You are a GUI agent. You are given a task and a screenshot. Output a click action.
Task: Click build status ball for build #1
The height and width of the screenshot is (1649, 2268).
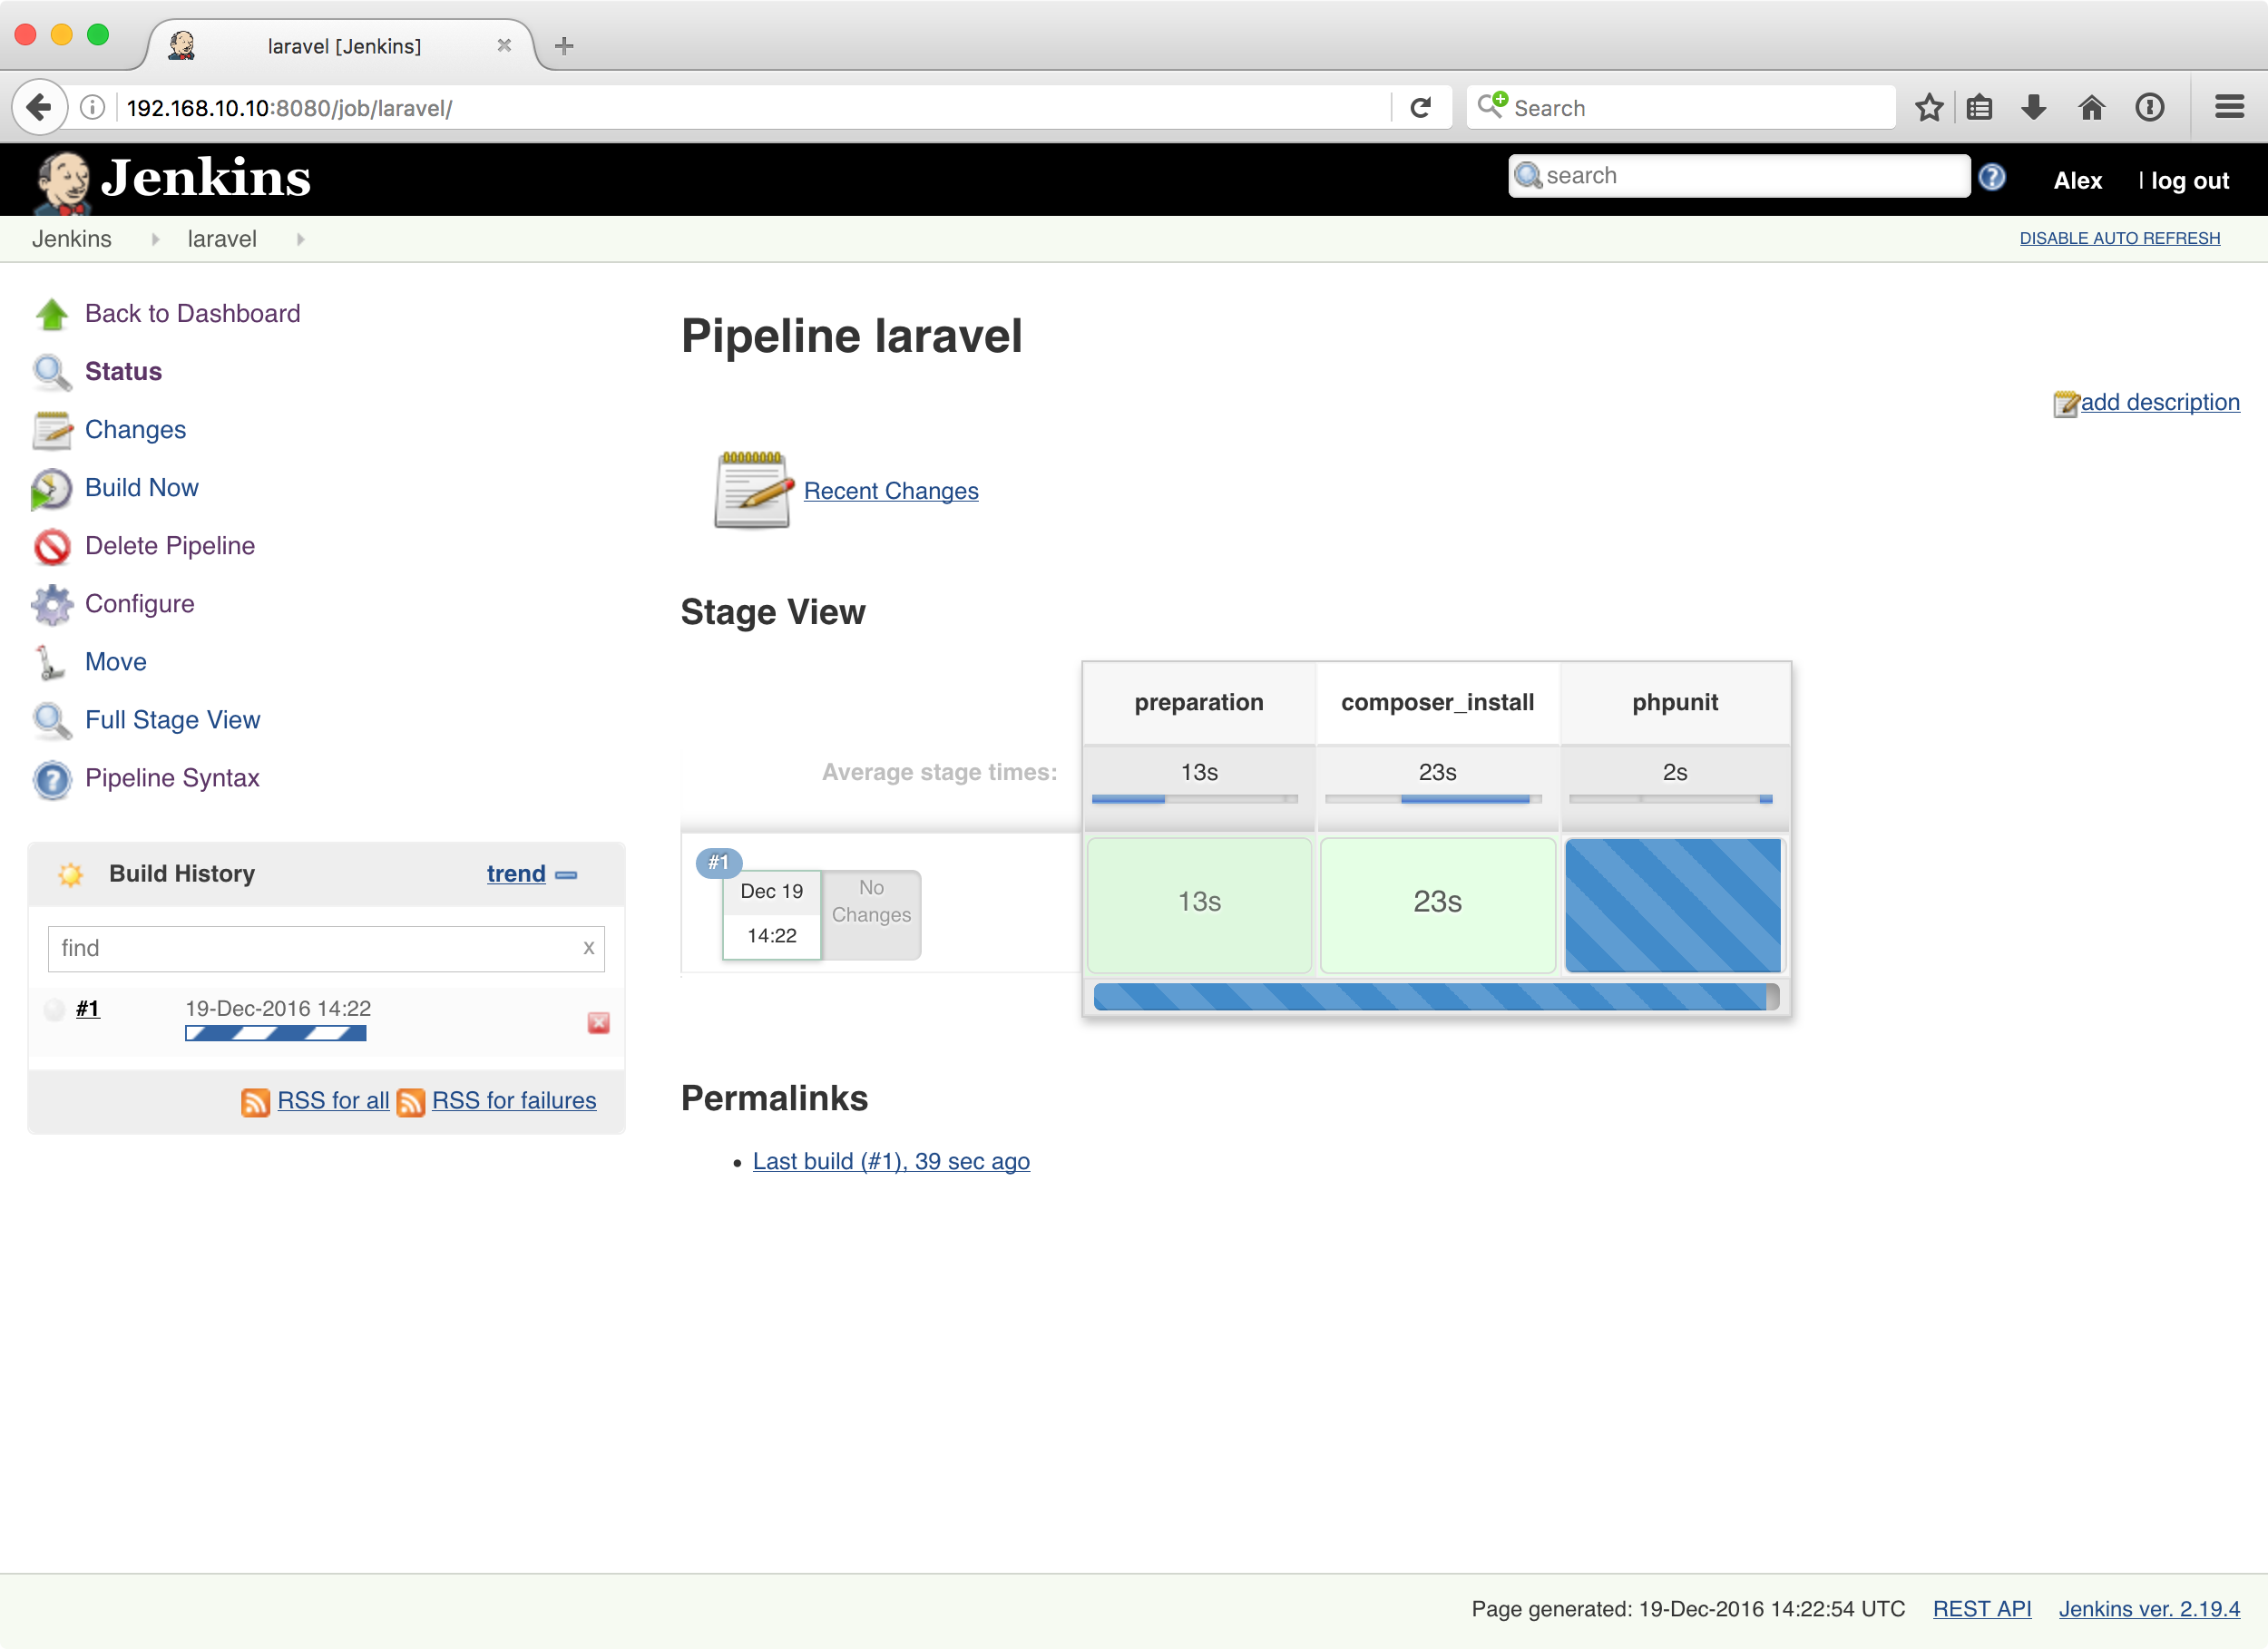tap(55, 1009)
